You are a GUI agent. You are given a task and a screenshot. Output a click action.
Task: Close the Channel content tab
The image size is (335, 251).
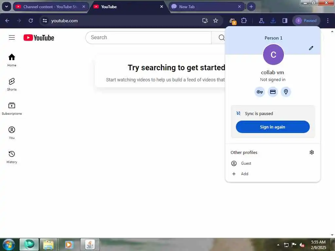84,7
